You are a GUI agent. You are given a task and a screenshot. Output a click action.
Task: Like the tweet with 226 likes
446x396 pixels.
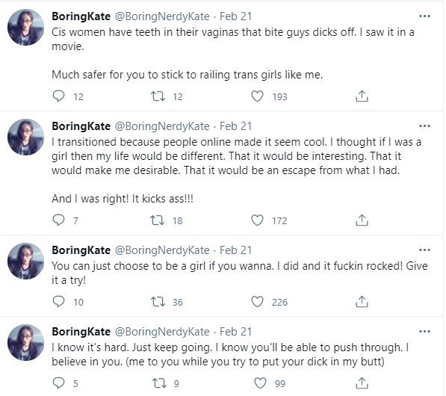pyautogui.click(x=257, y=302)
